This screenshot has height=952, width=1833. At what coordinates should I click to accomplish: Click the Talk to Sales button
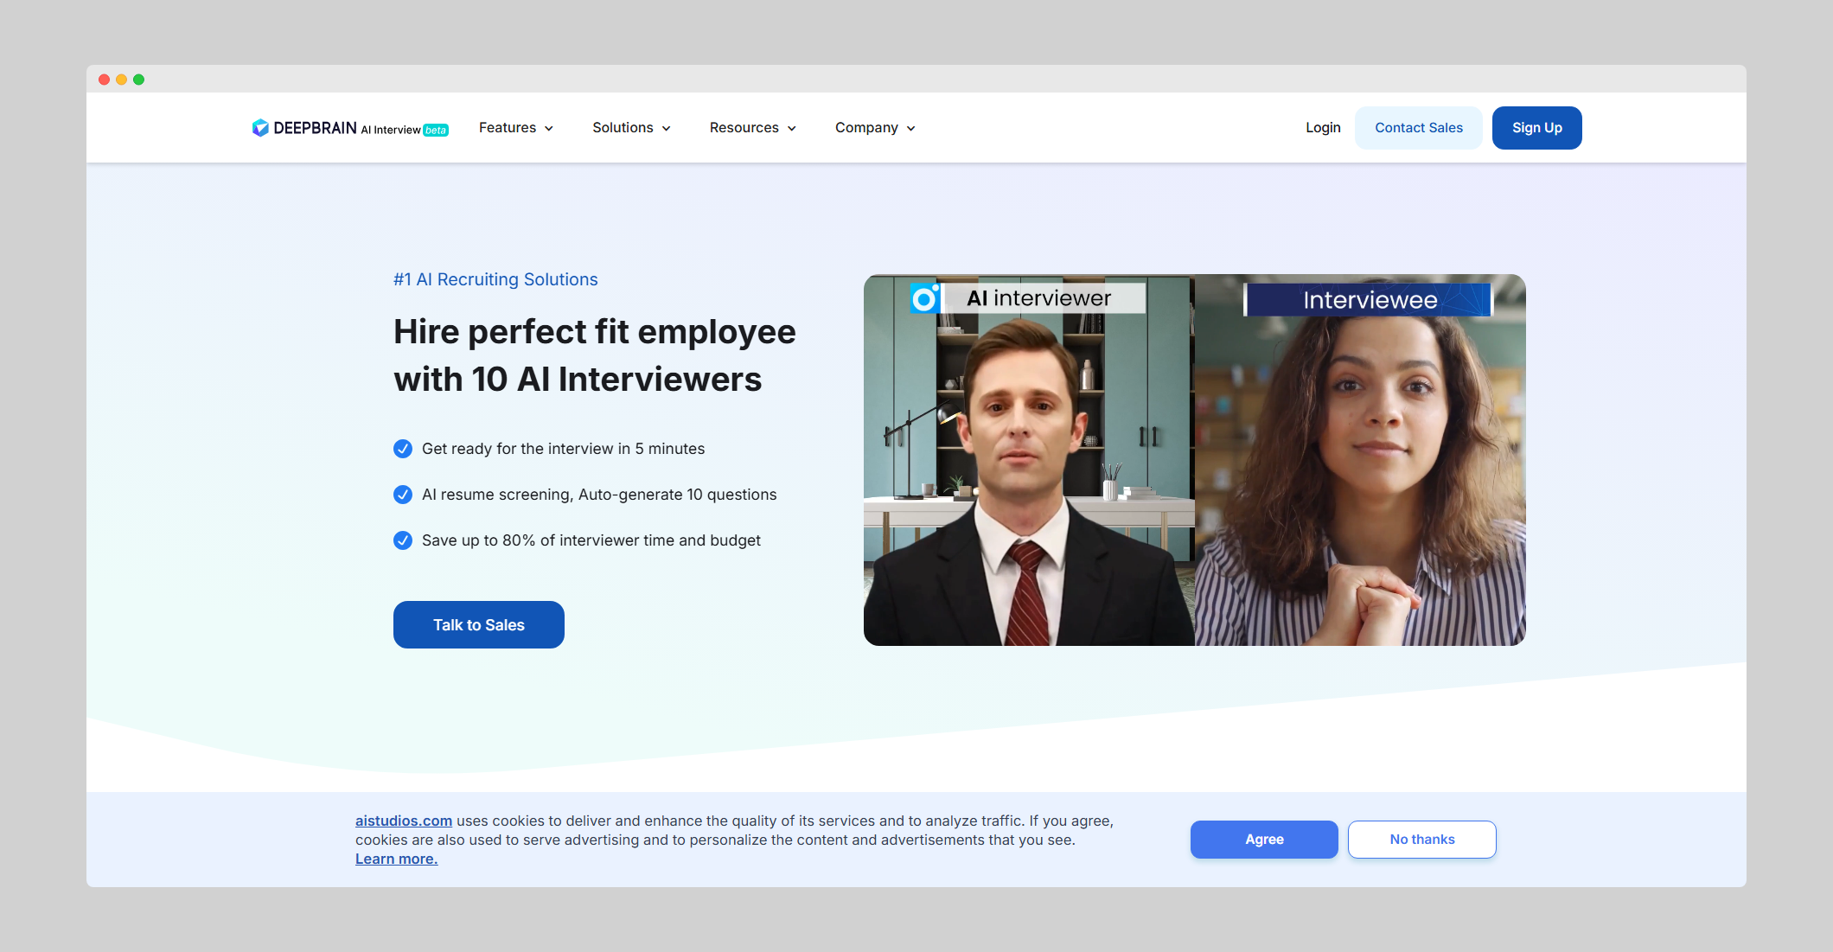tap(479, 625)
